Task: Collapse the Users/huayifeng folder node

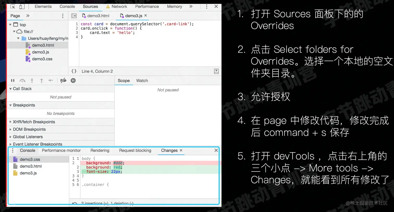Action: click(18, 38)
